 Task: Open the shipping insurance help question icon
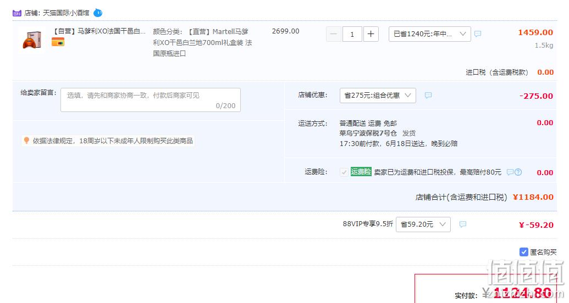tap(518, 172)
